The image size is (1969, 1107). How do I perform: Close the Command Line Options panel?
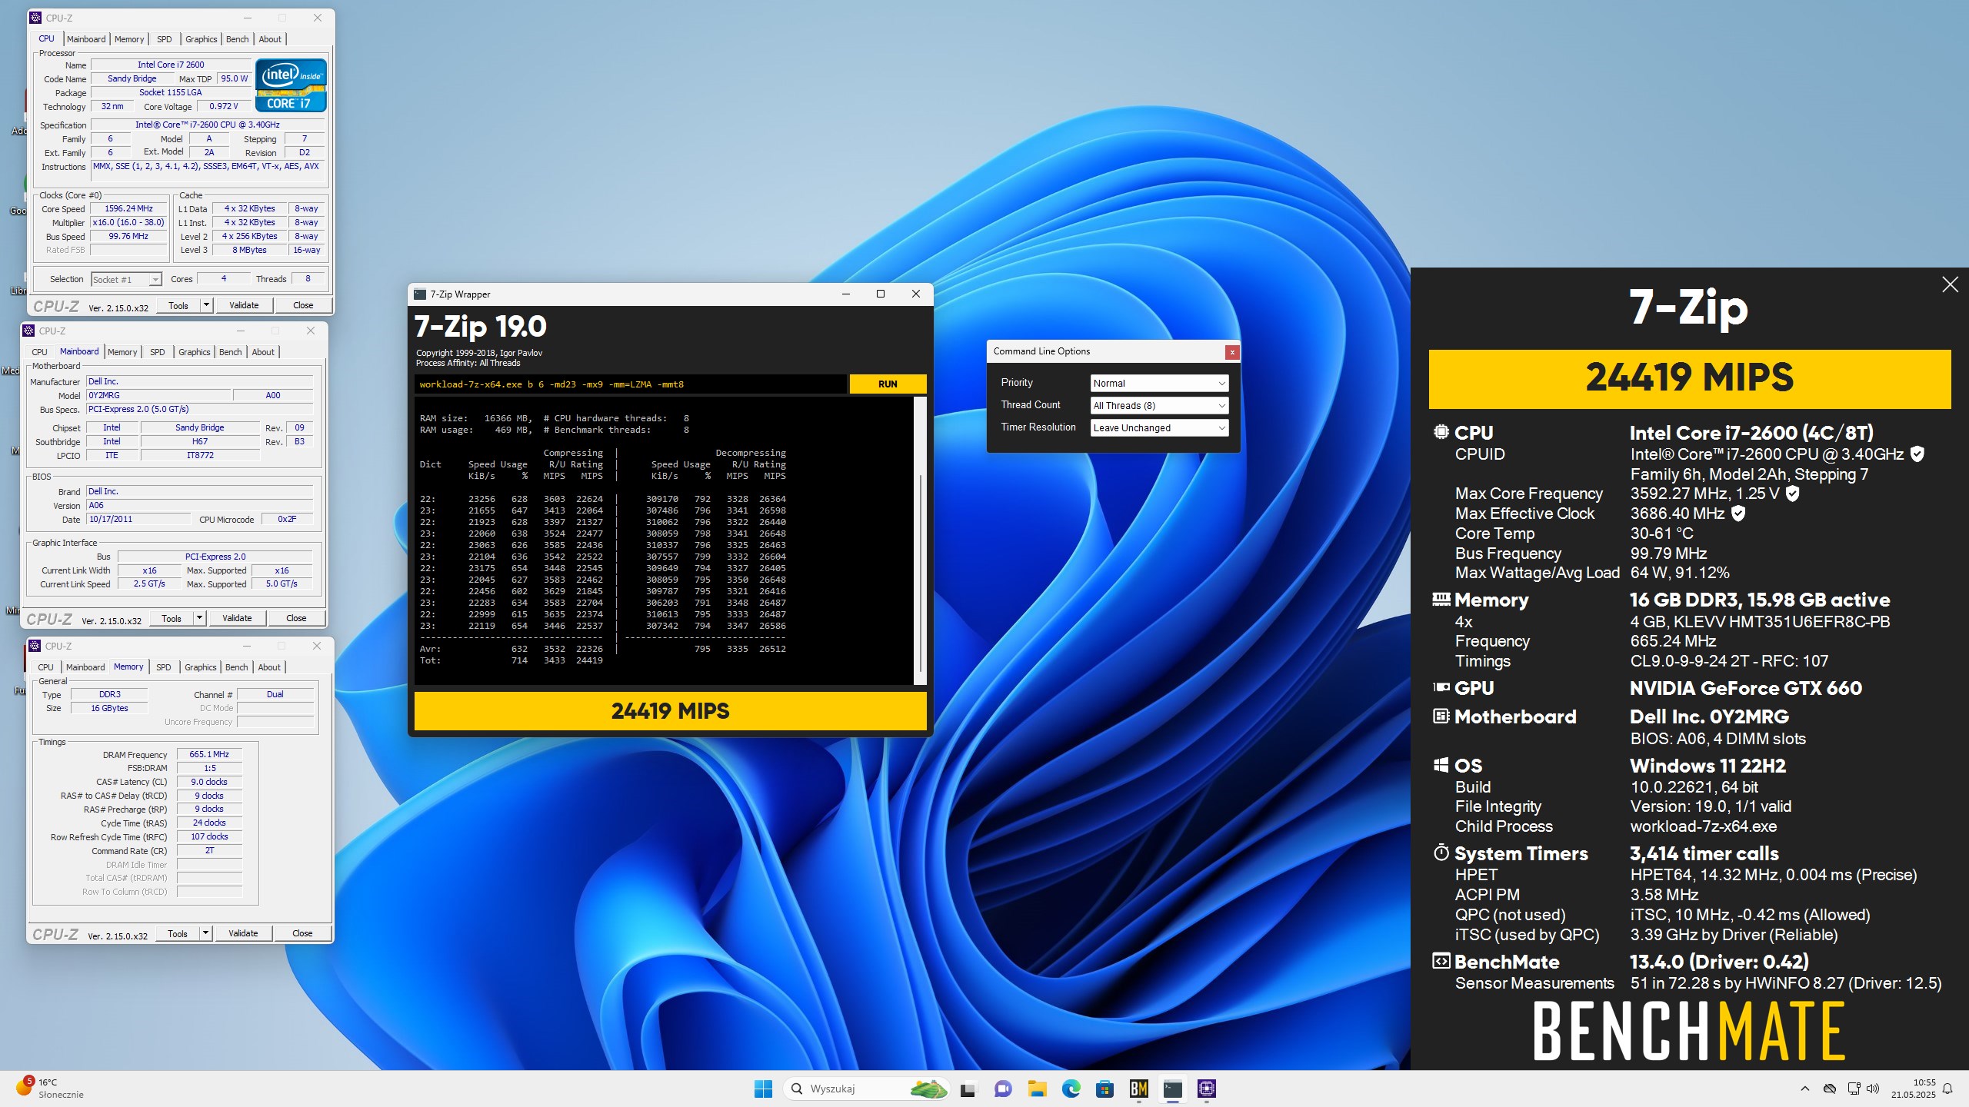tap(1232, 352)
